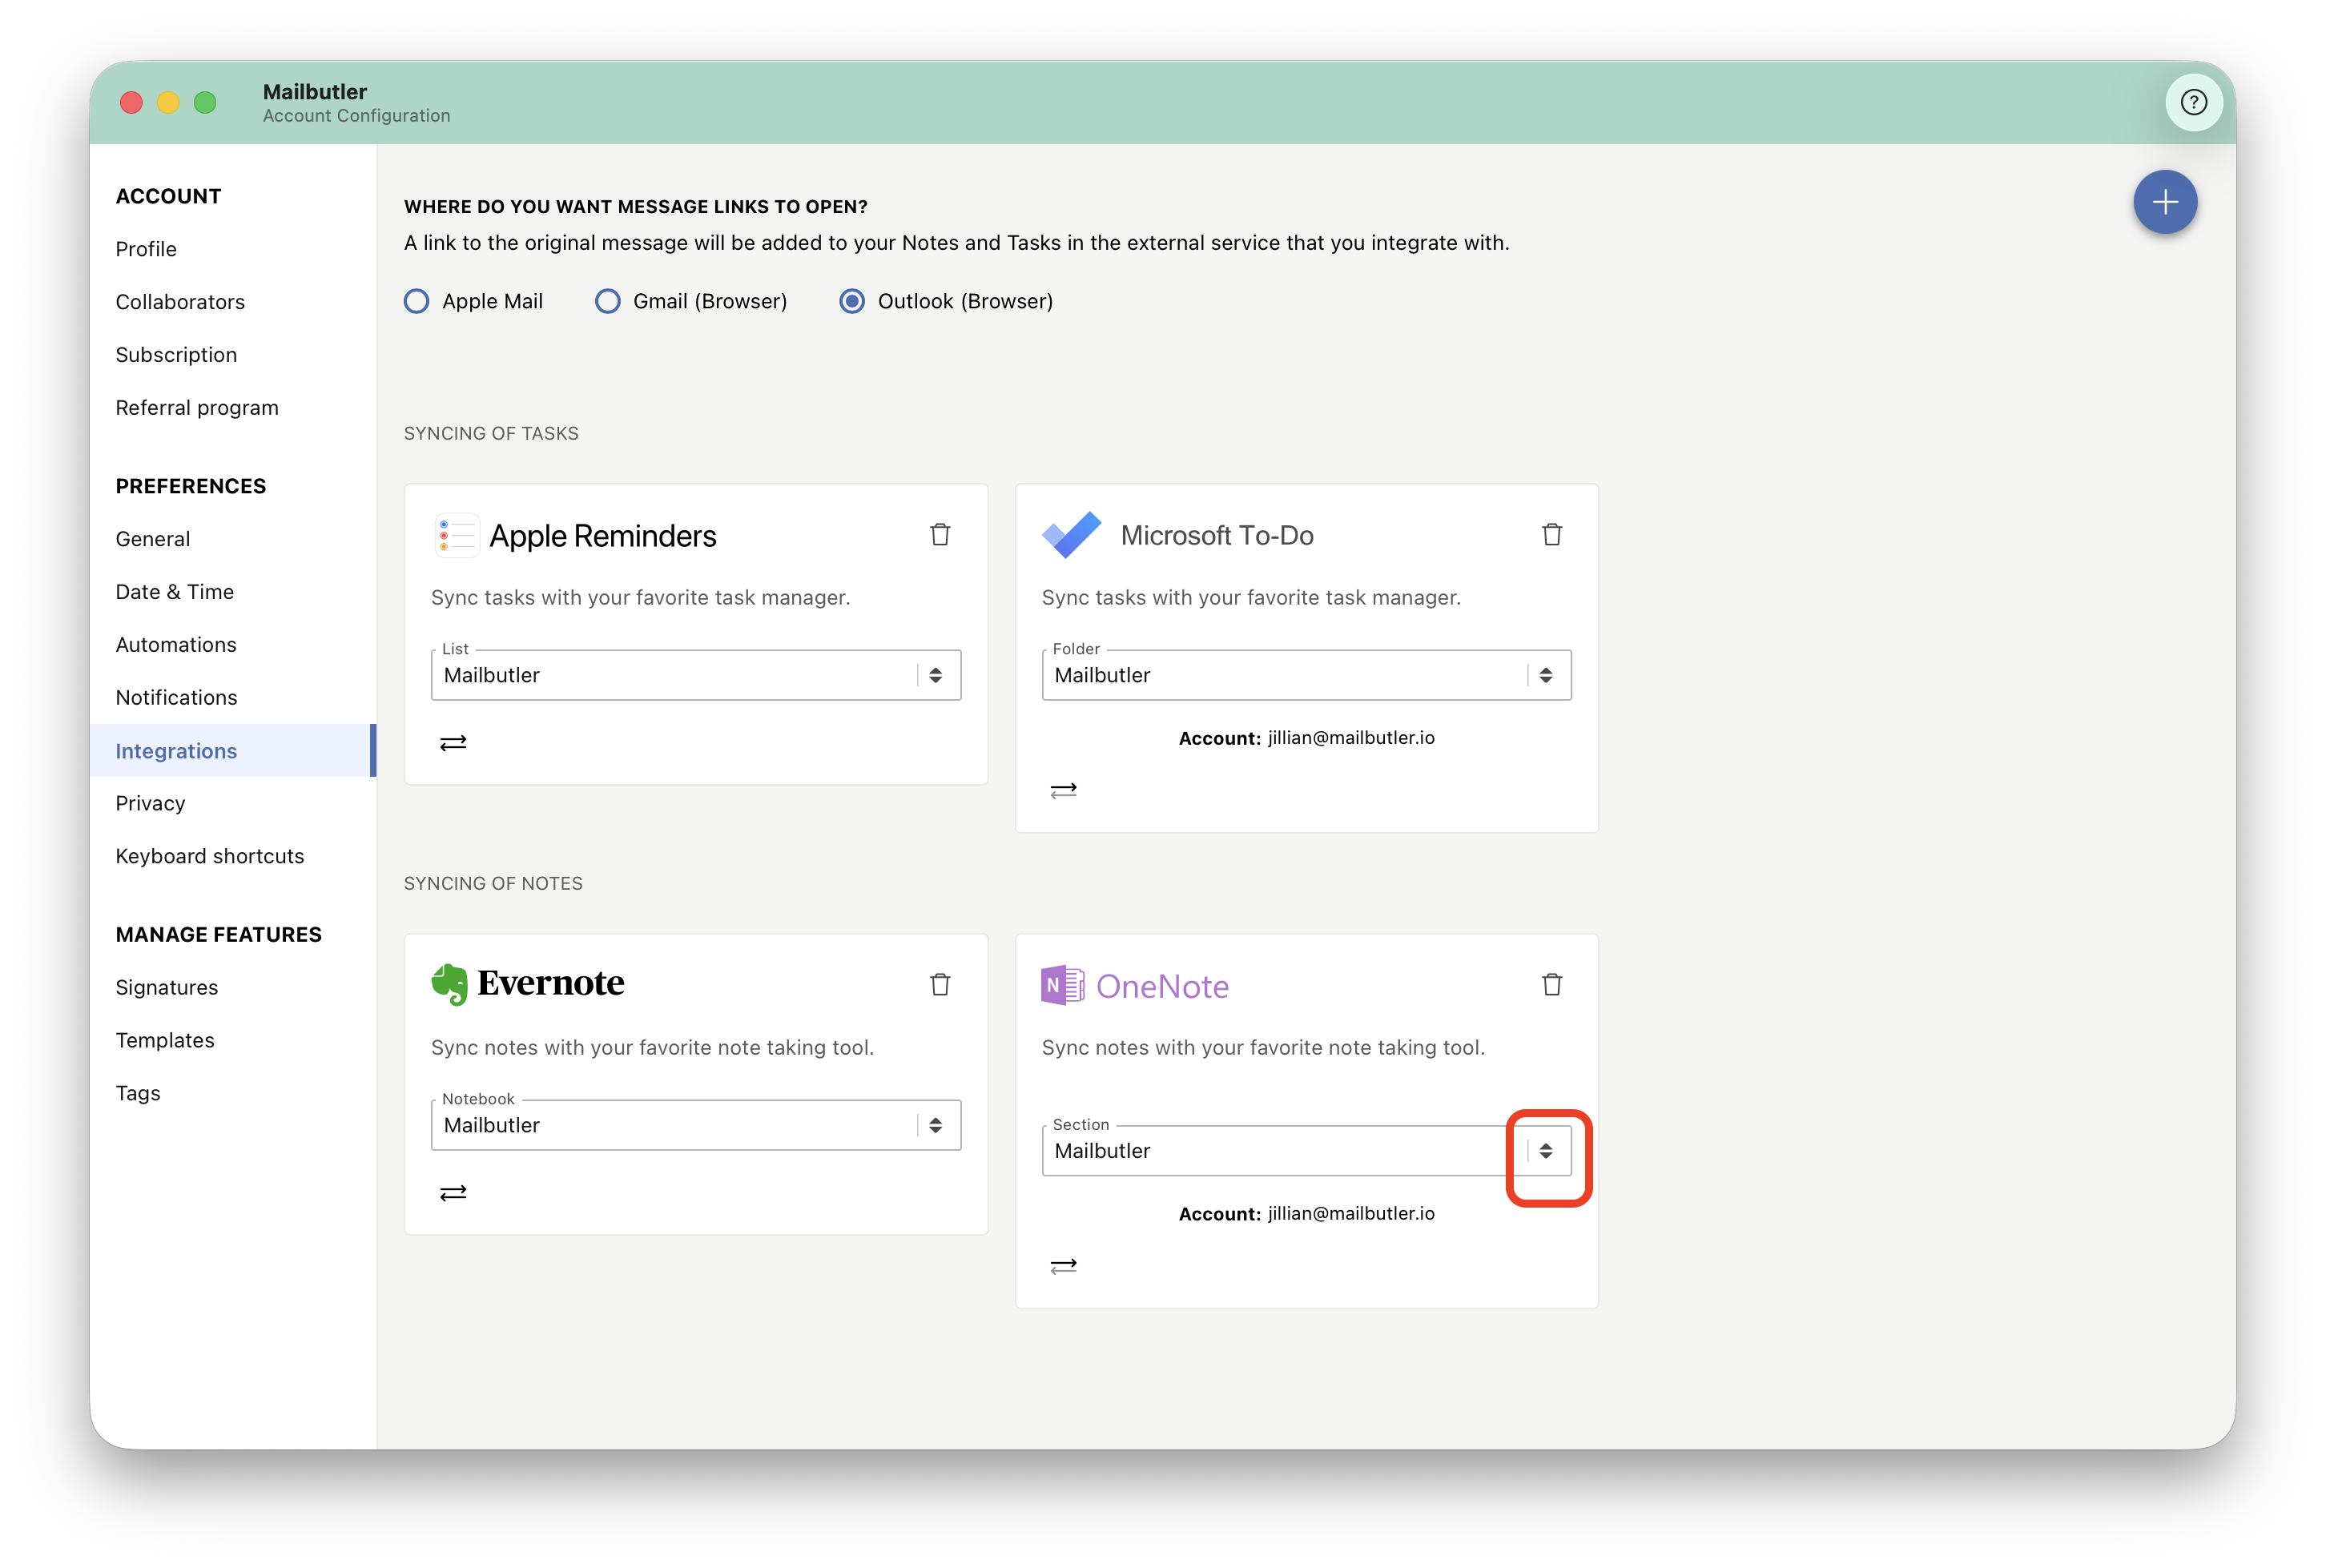
Task: Click the OneNote account email jillian@mailbutler.io
Action: point(1351,1214)
